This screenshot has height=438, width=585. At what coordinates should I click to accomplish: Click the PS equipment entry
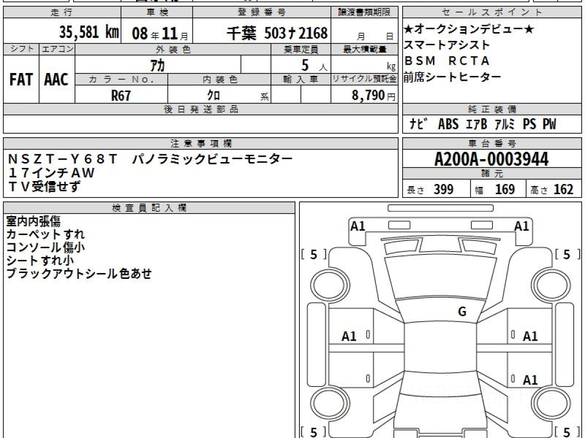coord(529,124)
